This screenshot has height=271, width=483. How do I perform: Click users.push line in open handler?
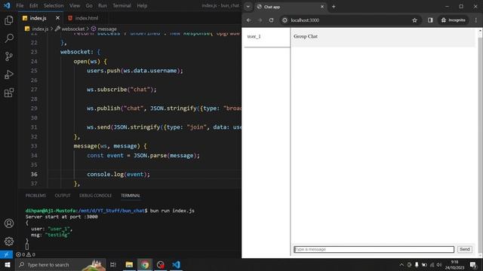coord(134,71)
